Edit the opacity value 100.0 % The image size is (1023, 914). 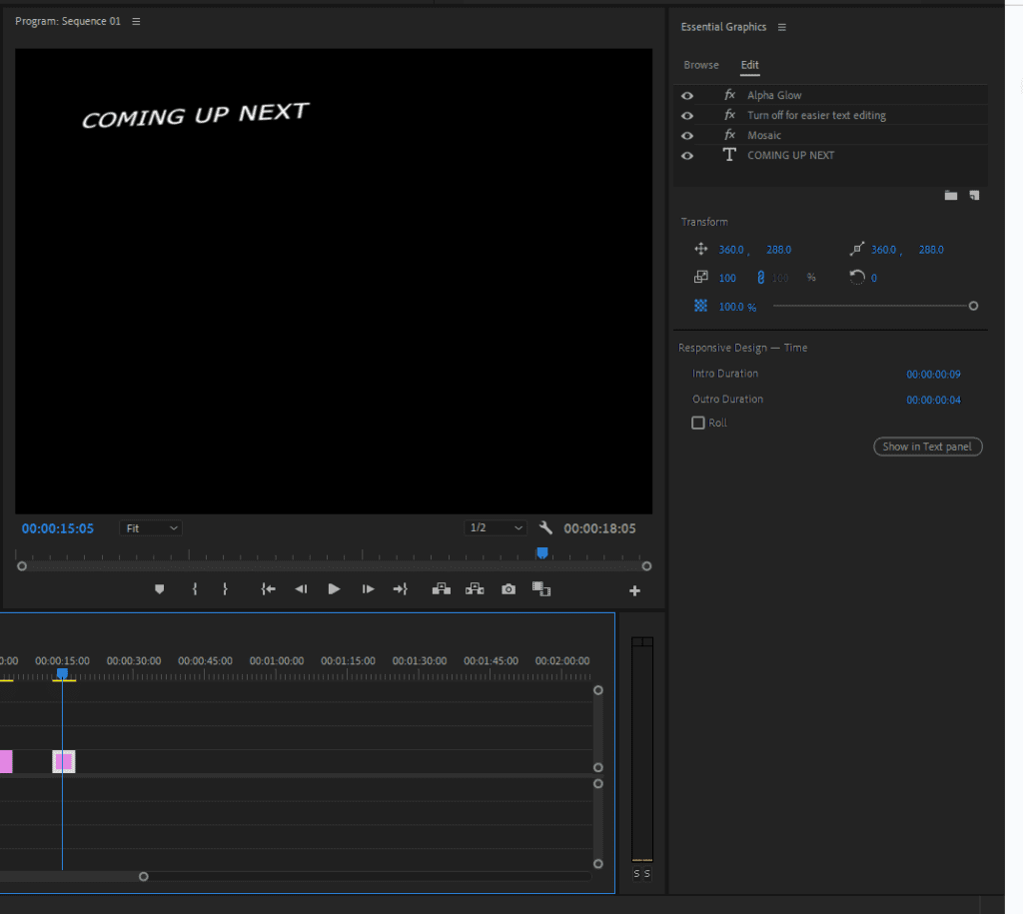coord(738,307)
